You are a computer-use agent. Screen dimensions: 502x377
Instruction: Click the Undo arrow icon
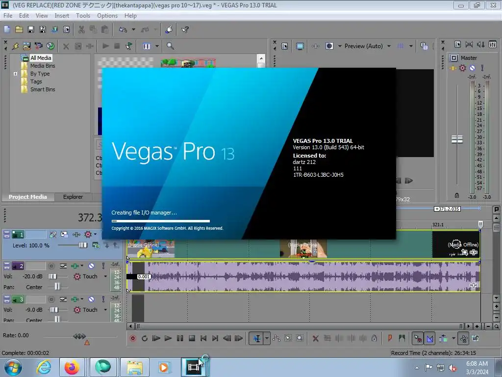click(123, 29)
